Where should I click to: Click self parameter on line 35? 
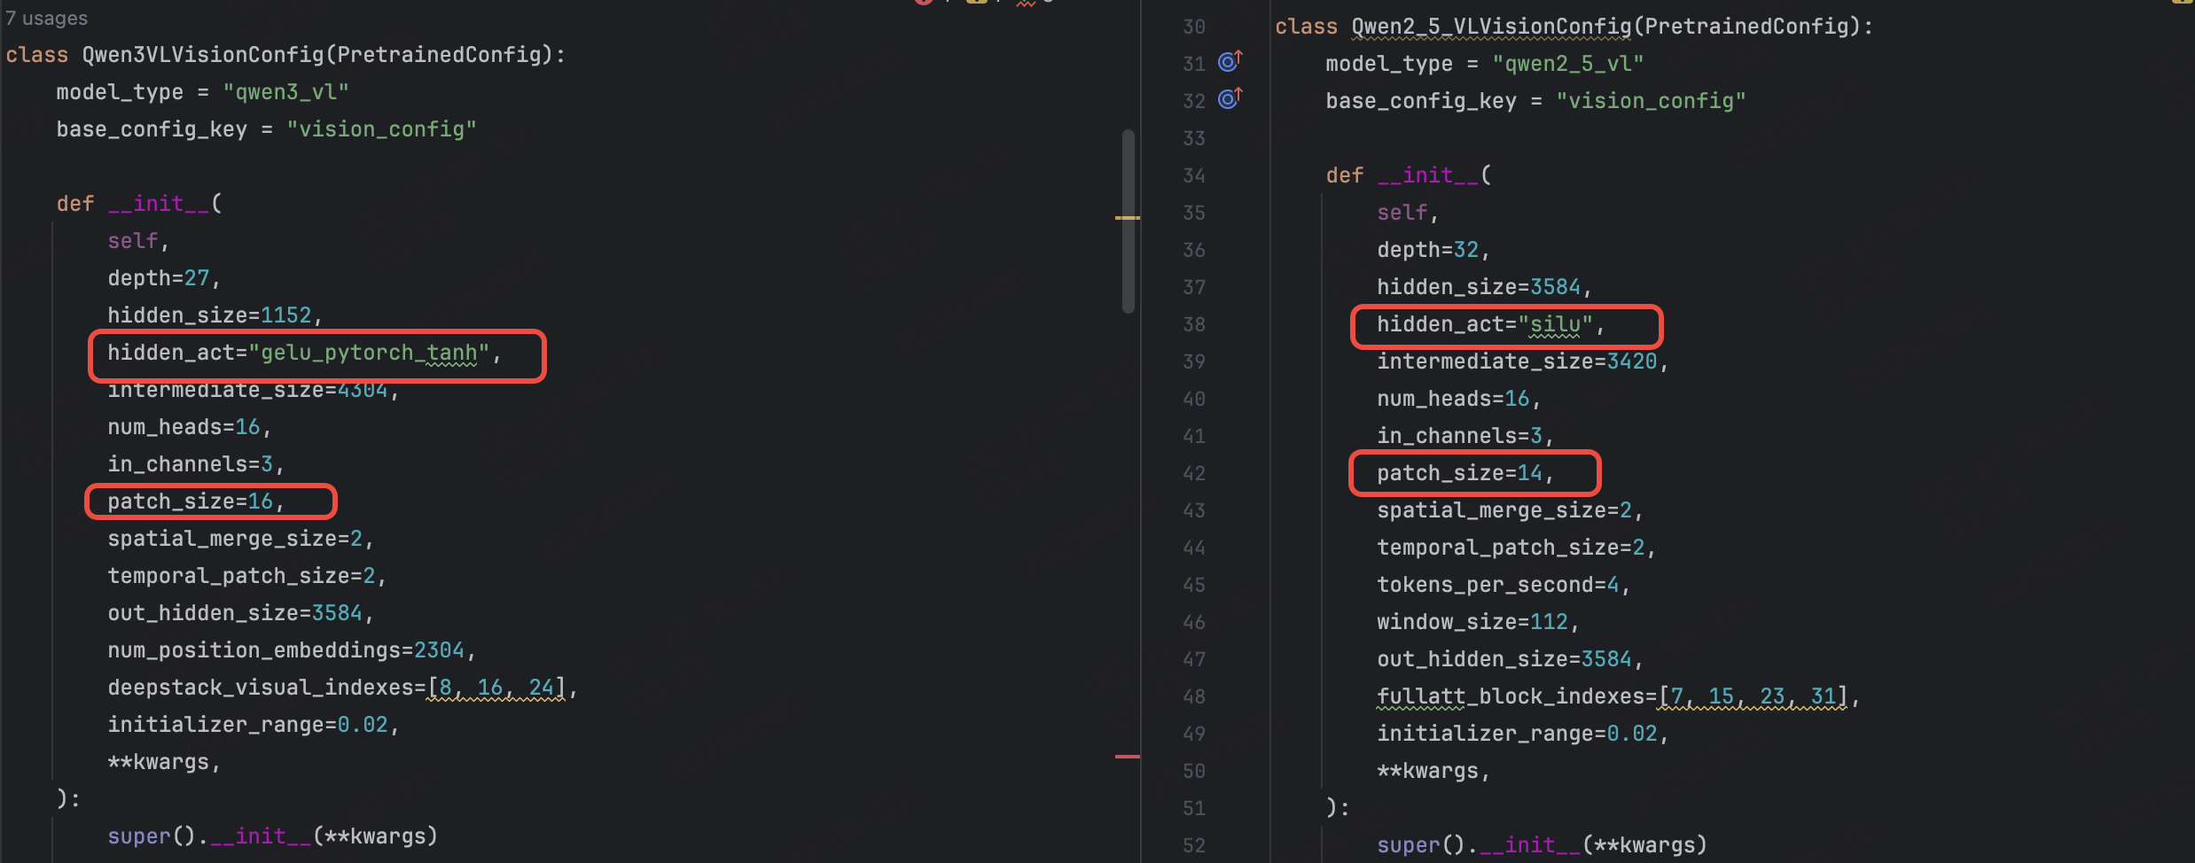(x=1402, y=213)
